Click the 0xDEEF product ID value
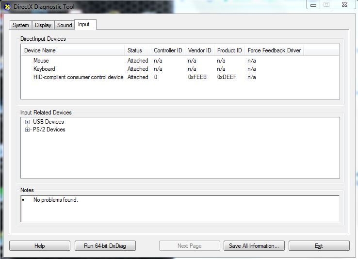Screen dimensions: 358x259 pos(227,77)
